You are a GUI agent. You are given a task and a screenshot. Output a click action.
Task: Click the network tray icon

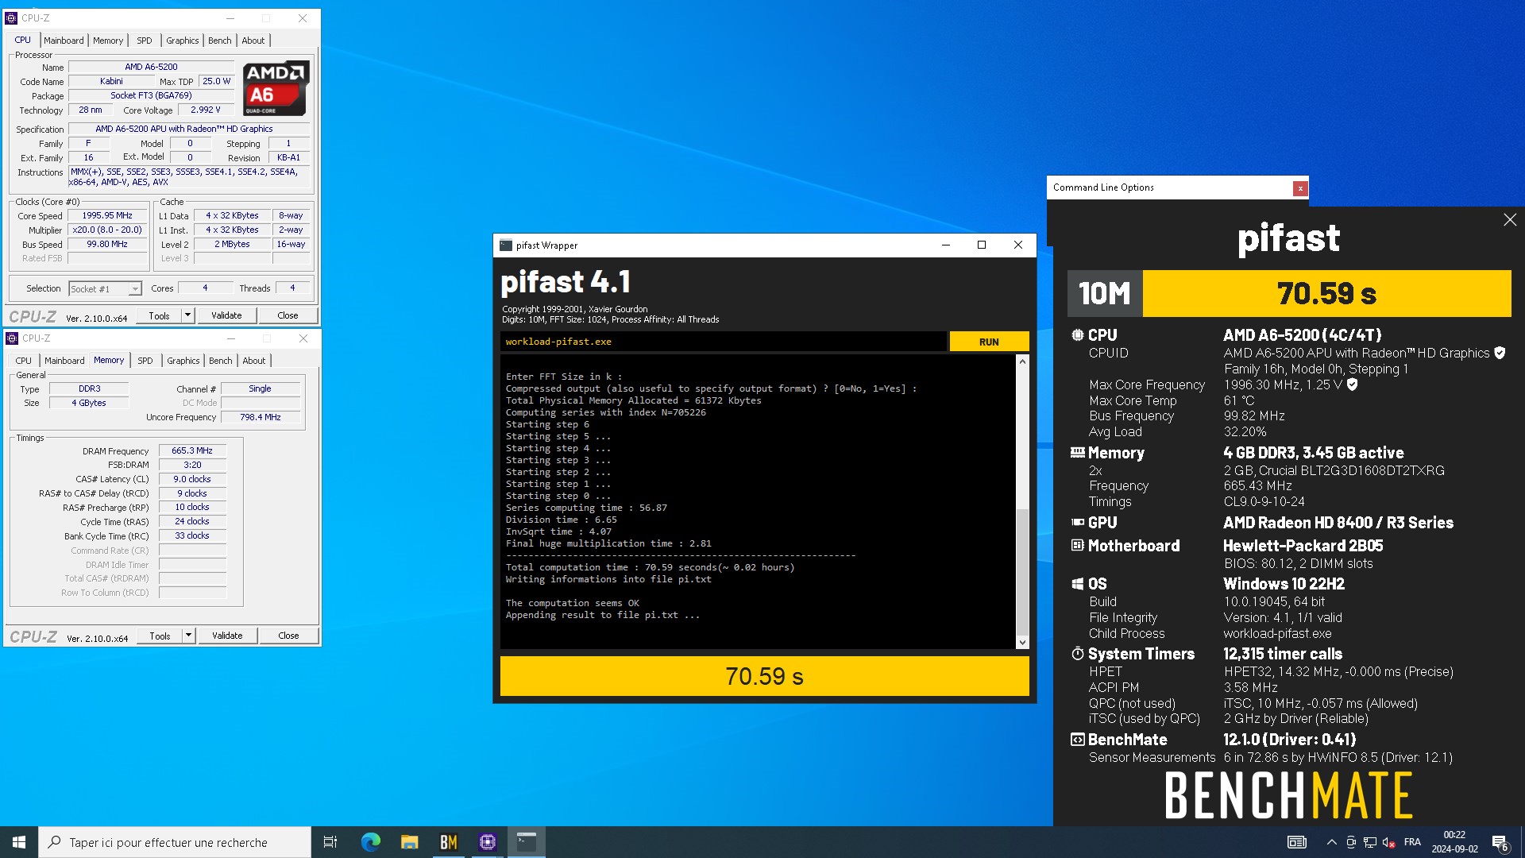pos(1370,842)
